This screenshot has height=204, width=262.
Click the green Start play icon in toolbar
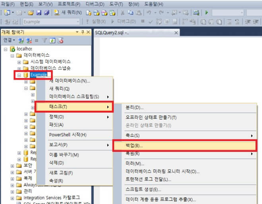(x=206, y=13)
